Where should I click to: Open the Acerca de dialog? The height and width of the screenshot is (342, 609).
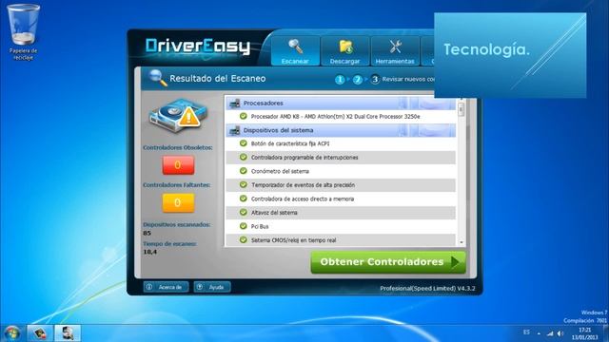[x=167, y=287]
